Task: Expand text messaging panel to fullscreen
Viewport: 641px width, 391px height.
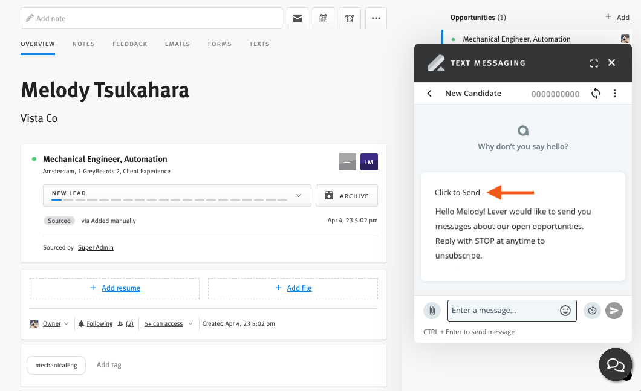Action: [594, 63]
